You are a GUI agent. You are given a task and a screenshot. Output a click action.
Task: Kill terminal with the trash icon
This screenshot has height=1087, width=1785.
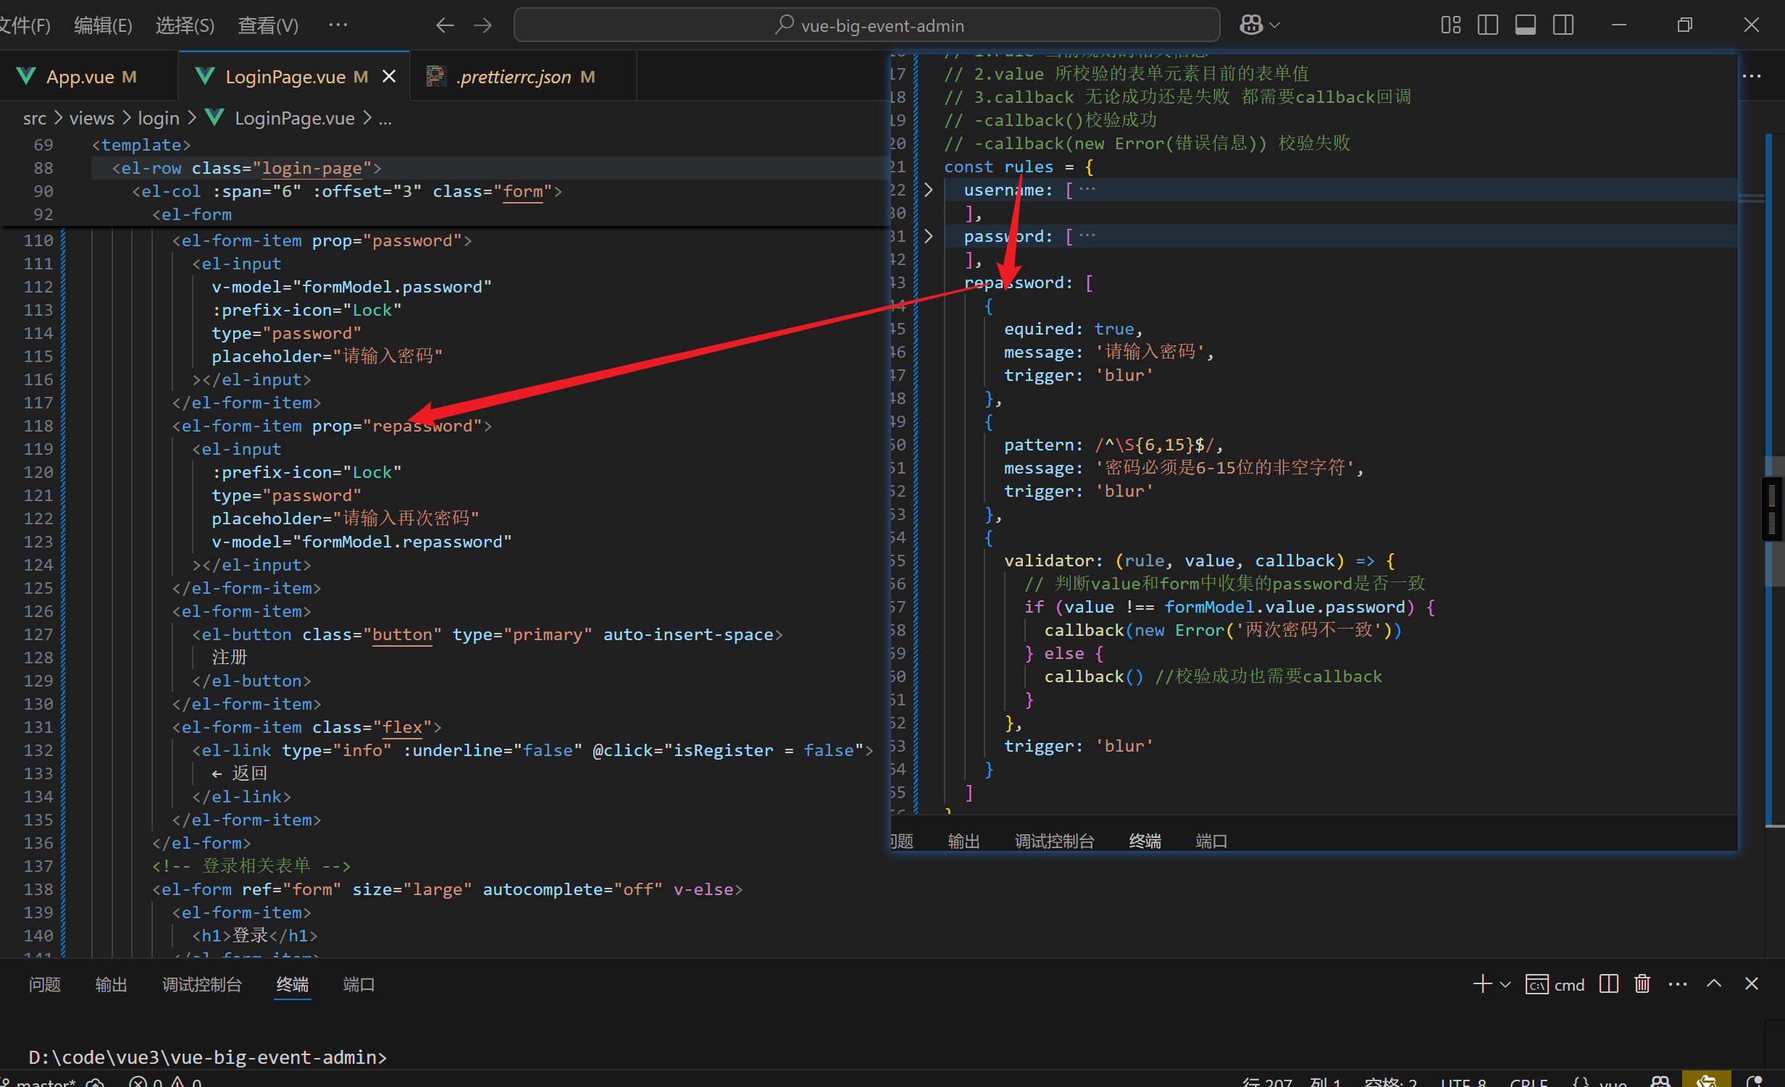1642,983
